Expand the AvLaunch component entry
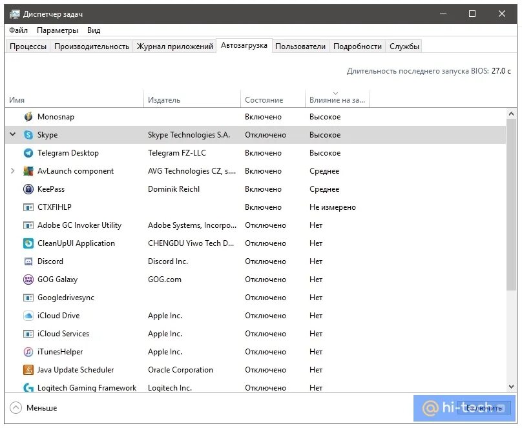522x428 pixels. point(12,171)
